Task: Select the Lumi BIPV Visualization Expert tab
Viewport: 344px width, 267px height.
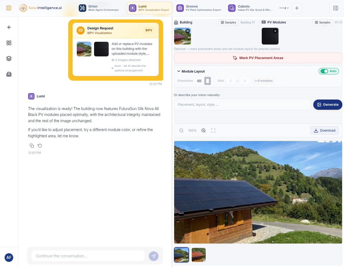Action: coord(149,8)
